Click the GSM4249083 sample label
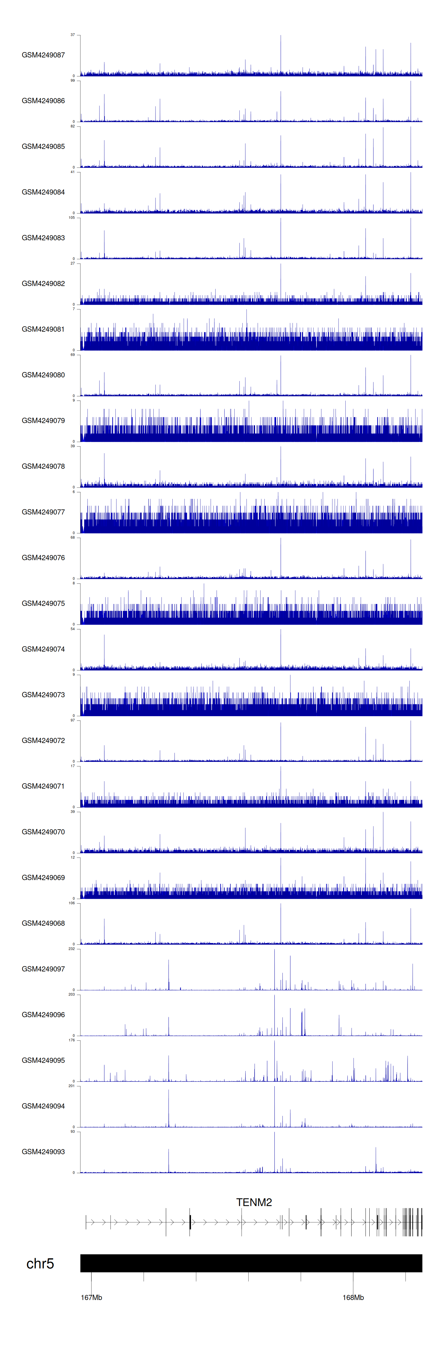Viewport: 445px width, 1351px height. [x=43, y=238]
